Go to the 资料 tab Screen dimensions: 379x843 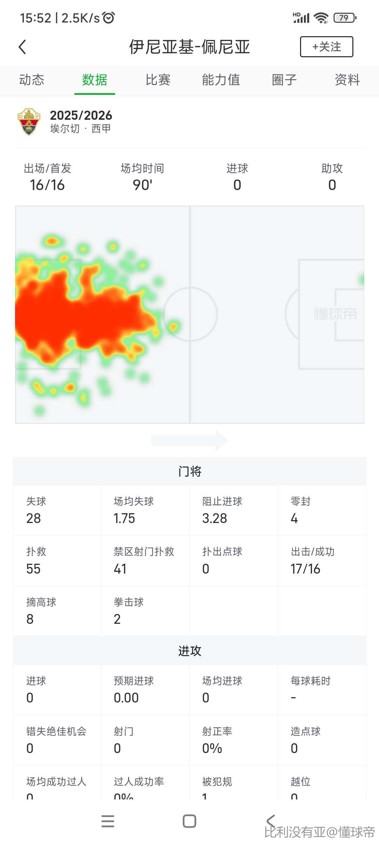pyautogui.click(x=347, y=80)
